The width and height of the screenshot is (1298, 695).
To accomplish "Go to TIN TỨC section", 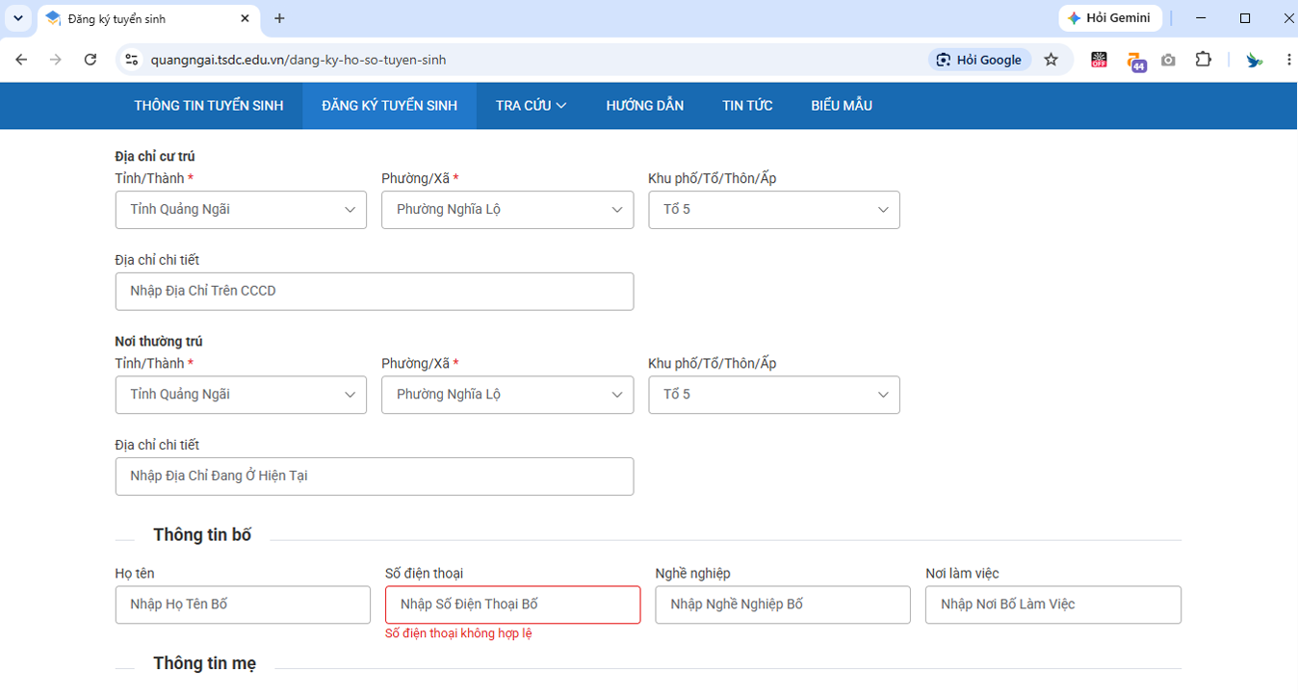I will pos(747,106).
